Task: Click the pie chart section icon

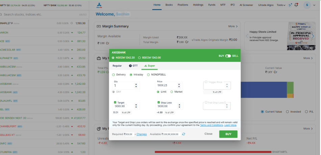Action: 99,129
